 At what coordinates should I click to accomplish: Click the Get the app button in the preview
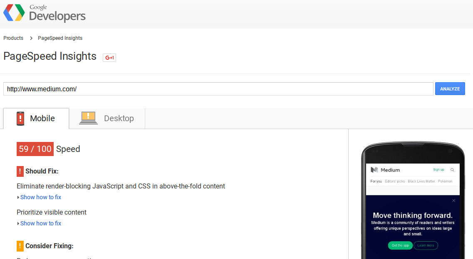coord(400,245)
